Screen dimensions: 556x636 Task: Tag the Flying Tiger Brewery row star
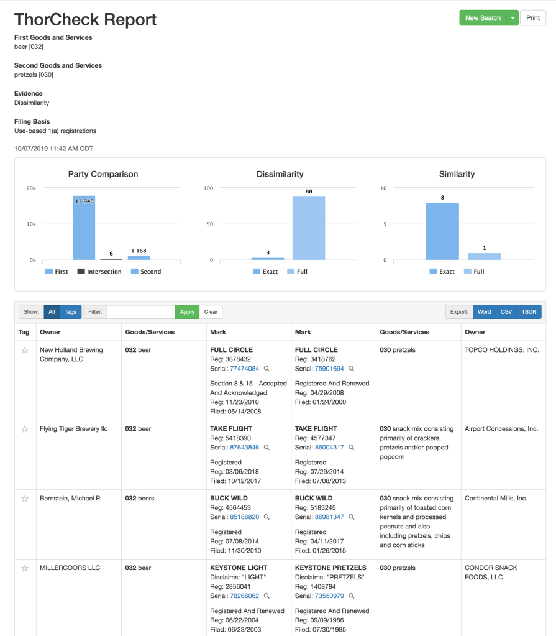[25, 429]
